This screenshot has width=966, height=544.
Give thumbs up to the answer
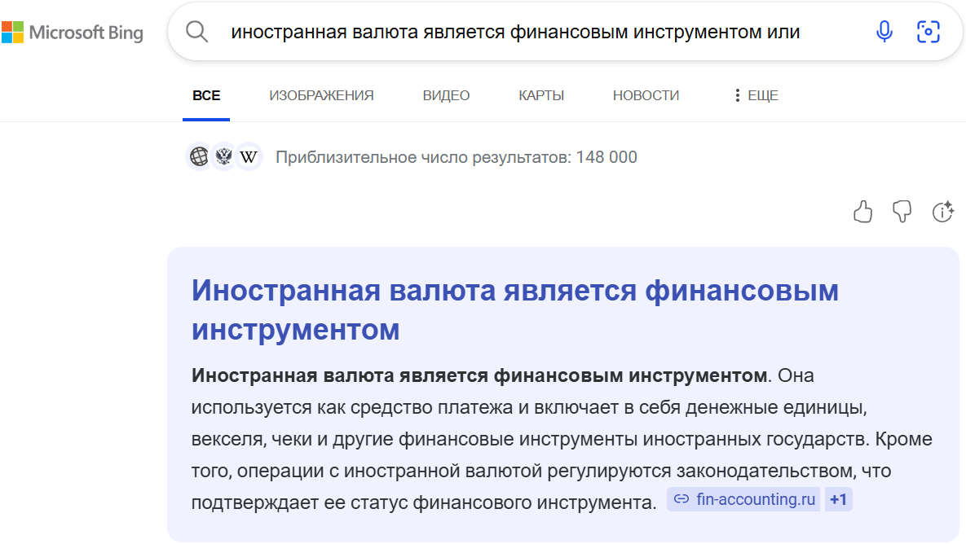(x=863, y=213)
